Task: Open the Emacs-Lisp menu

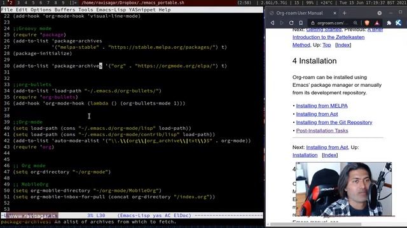Action: tap(111, 10)
